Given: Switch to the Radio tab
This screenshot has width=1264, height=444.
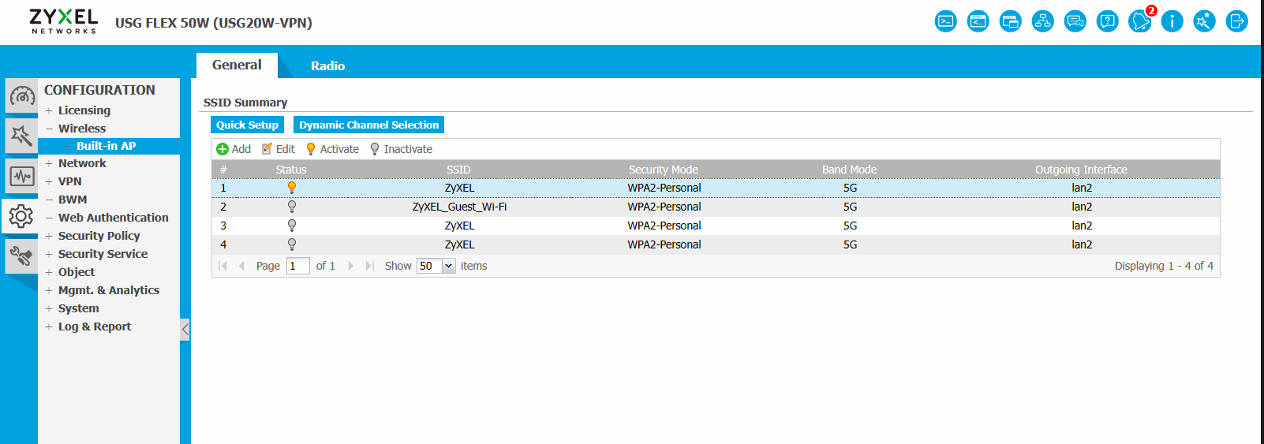Looking at the screenshot, I should [327, 66].
